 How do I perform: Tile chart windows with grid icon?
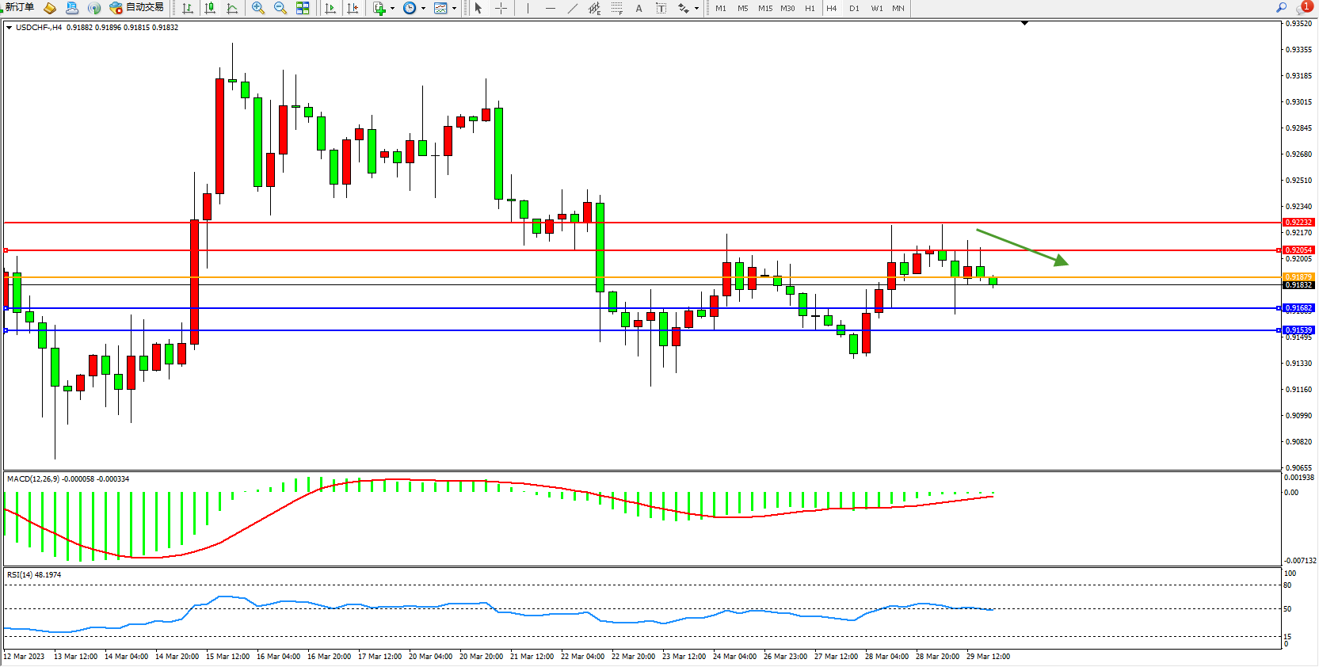coord(303,8)
